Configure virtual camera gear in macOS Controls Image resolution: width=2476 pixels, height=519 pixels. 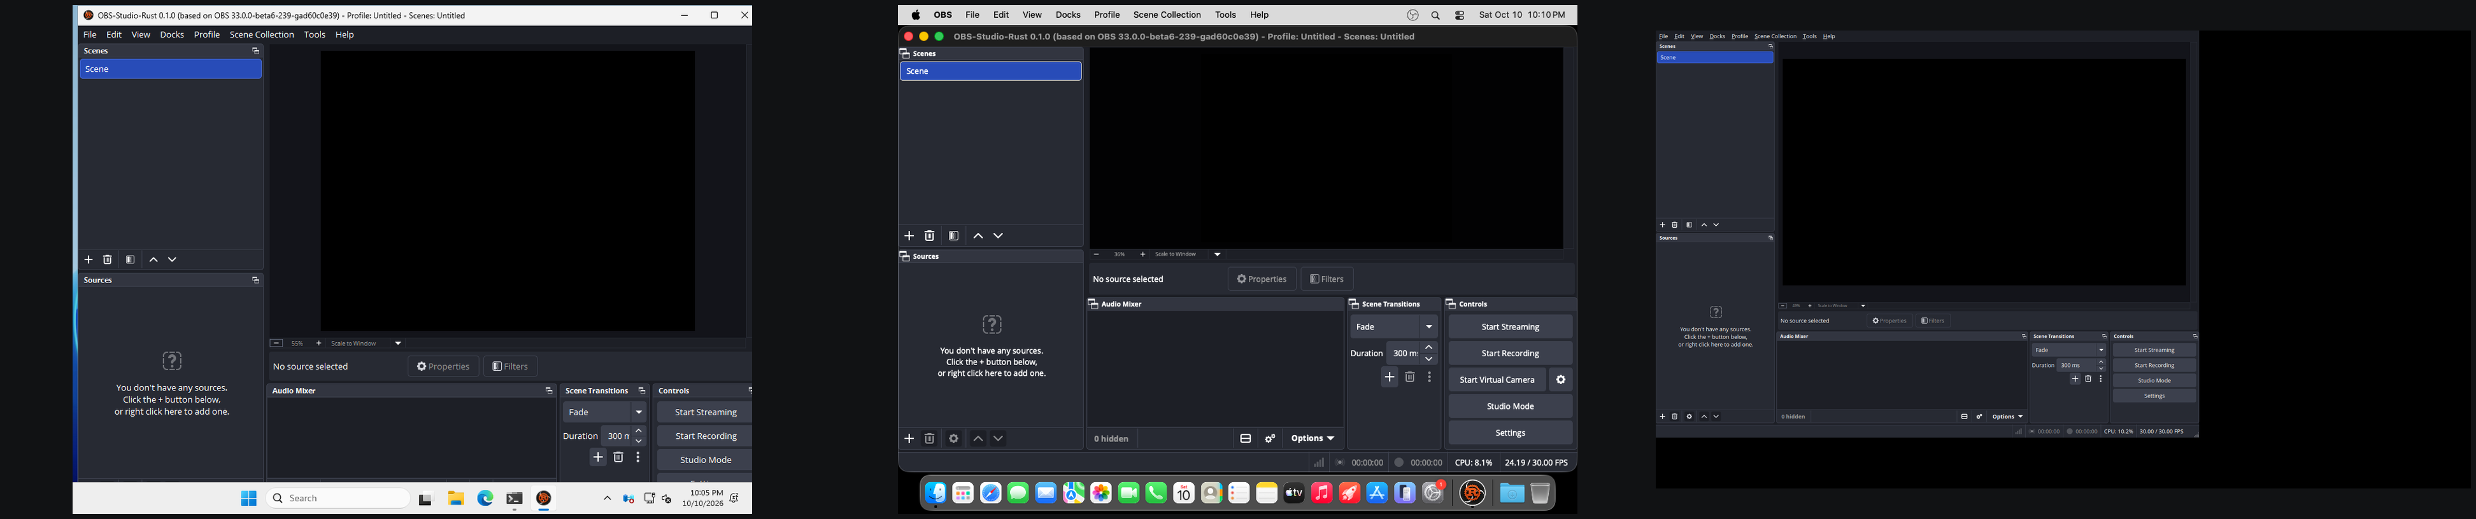pyautogui.click(x=1561, y=380)
